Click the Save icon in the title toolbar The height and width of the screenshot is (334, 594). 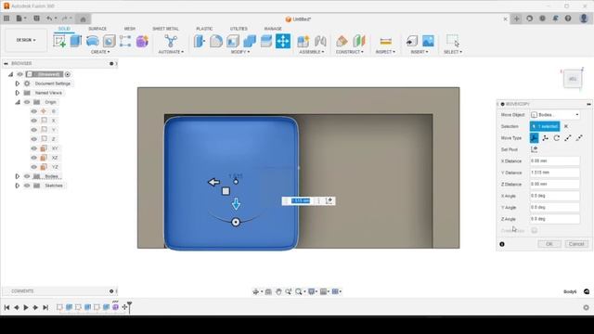click(36, 19)
